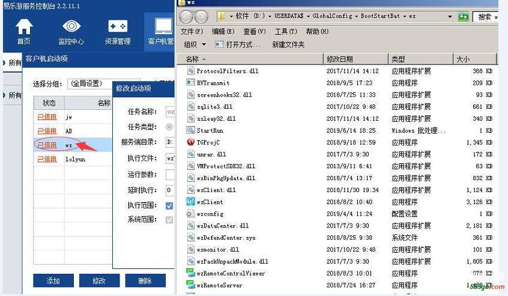Select the screenhooks32.dll file icon

[x=190, y=95]
